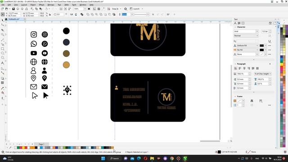Select the Zoom magnifier tool

pyautogui.click(x=2, y=35)
